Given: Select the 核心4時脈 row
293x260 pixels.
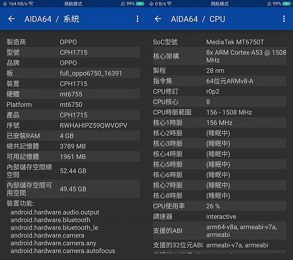Looking at the screenshot, I should [220, 154].
